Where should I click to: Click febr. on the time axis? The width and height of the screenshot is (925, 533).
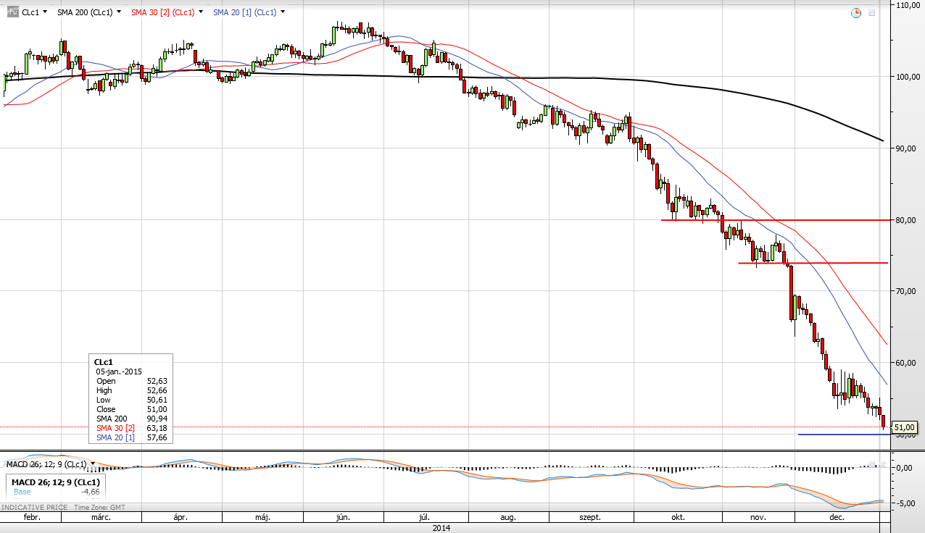(x=32, y=518)
